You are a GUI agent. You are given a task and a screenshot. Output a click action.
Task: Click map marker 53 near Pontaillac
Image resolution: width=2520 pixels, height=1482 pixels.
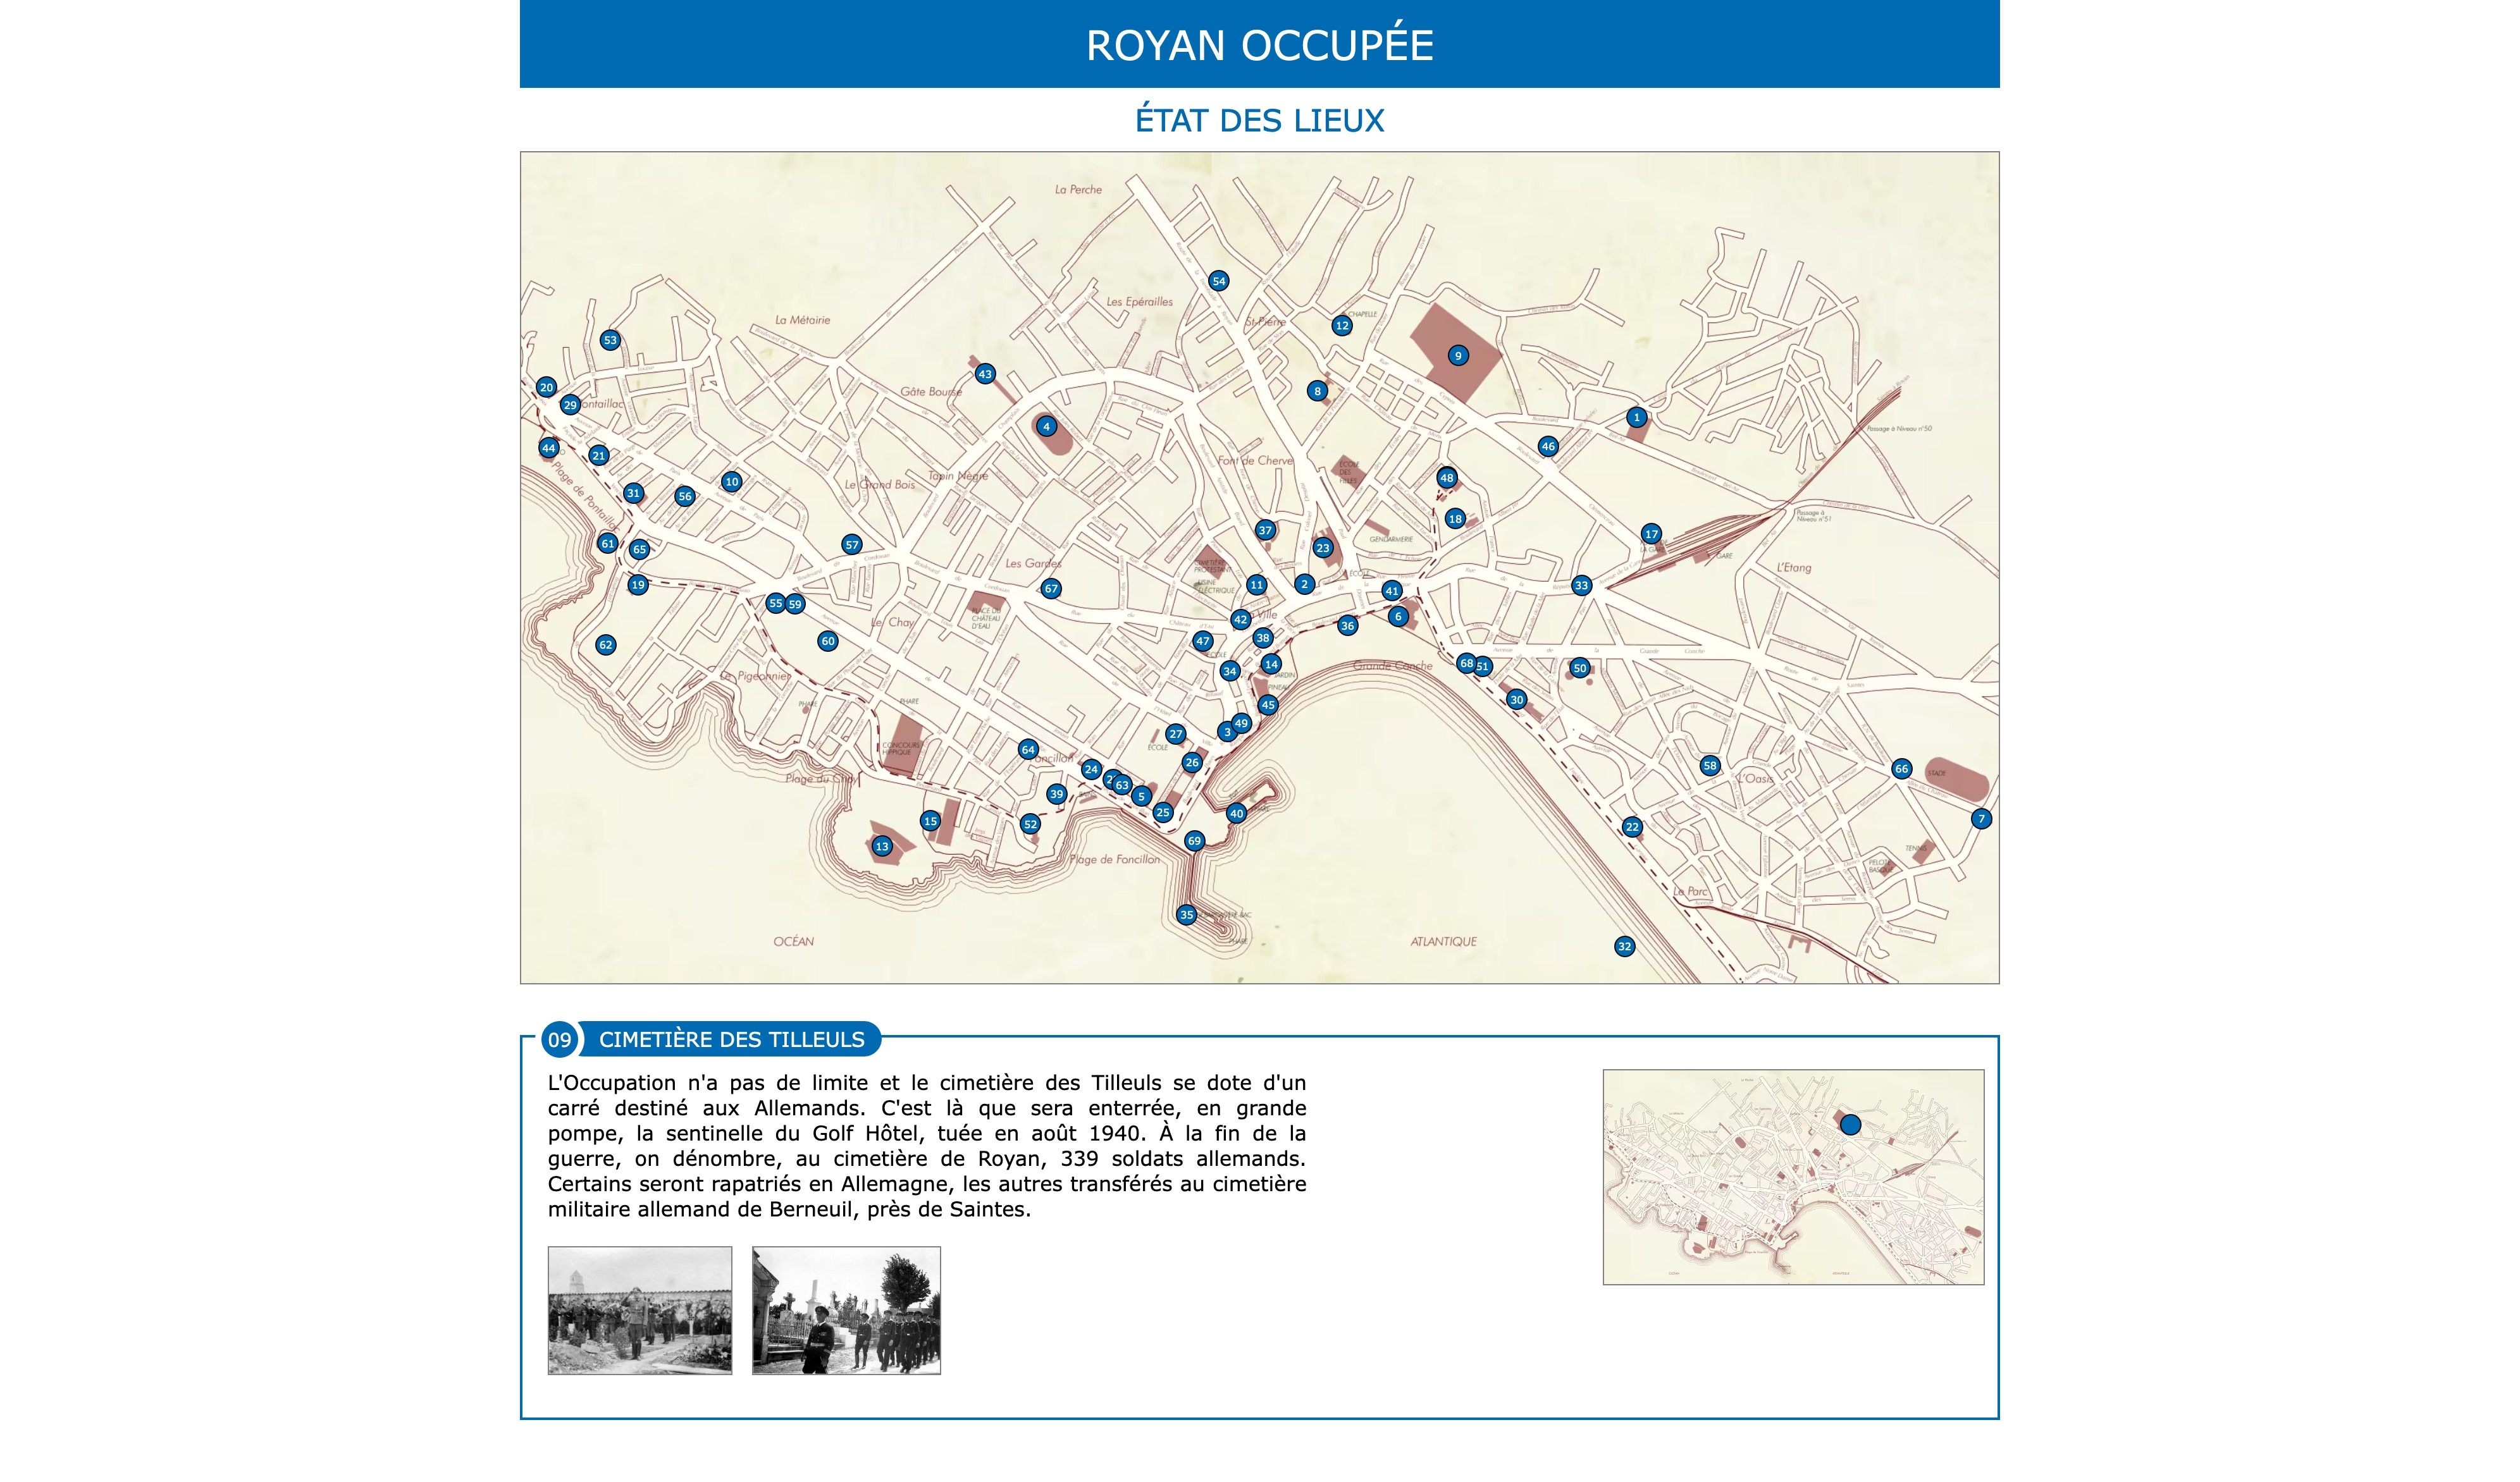coord(610,341)
